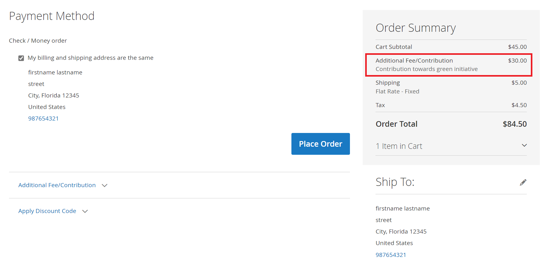The width and height of the screenshot is (552, 265).
Task: Click the Shipping Flat Rate - Fixed row
Action: pos(451,87)
